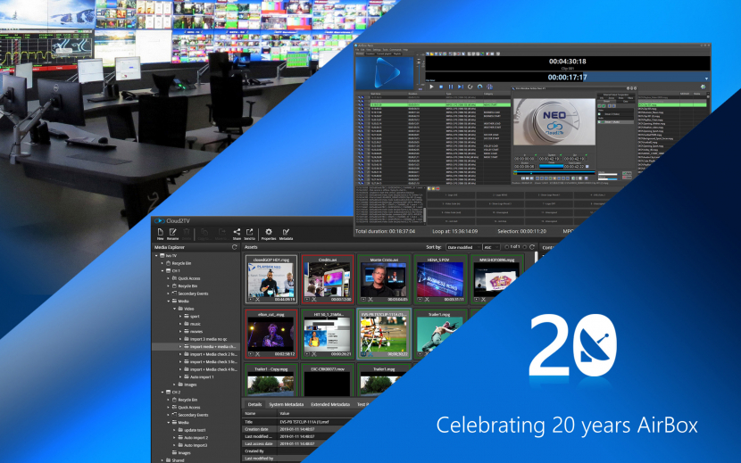Image resolution: width=741 pixels, height=463 pixels.
Task: Click the scissors icon on HIT 50_1 thumbnail
Action: pyautogui.click(x=313, y=354)
